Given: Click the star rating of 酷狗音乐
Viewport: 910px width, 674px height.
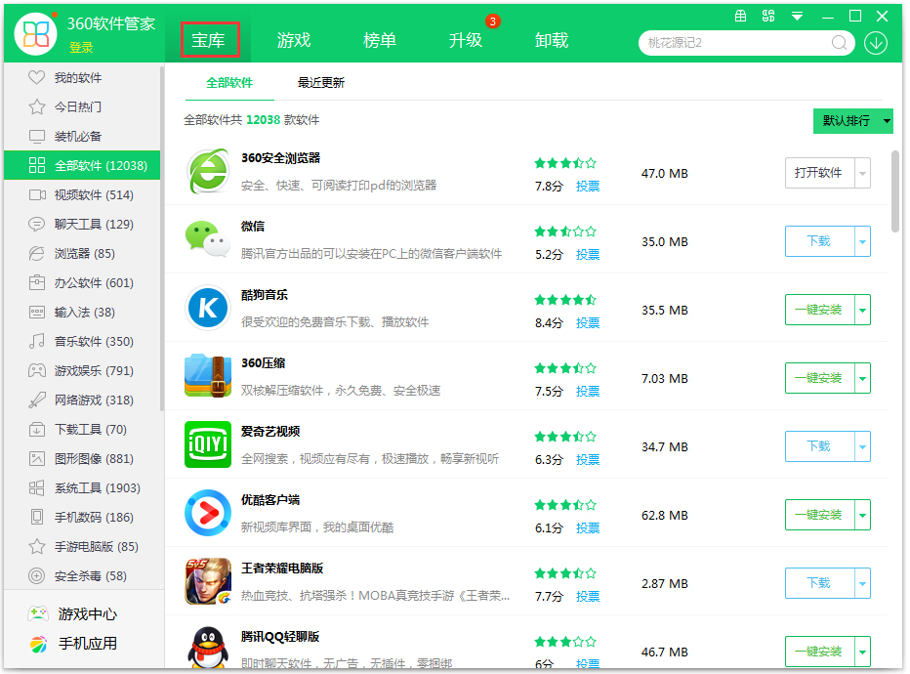Looking at the screenshot, I should pos(565,300).
